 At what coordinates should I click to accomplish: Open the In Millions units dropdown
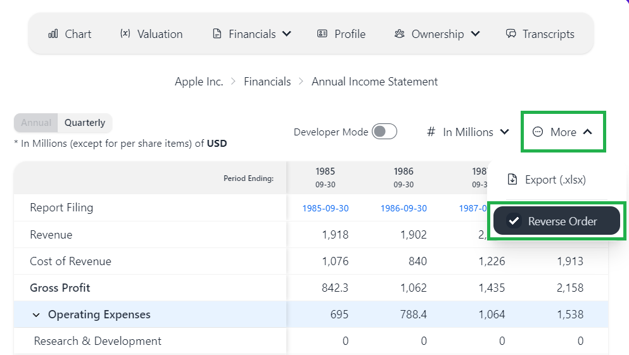coord(468,132)
